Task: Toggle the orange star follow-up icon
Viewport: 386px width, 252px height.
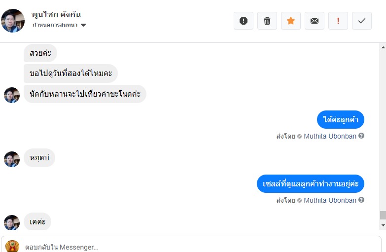Action: [x=291, y=21]
